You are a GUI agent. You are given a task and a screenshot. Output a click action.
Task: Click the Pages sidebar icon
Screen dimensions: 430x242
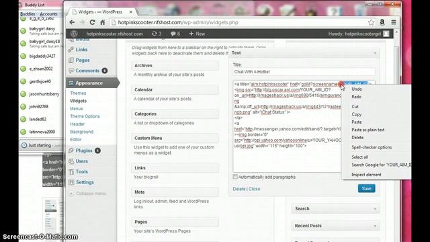click(x=71, y=60)
